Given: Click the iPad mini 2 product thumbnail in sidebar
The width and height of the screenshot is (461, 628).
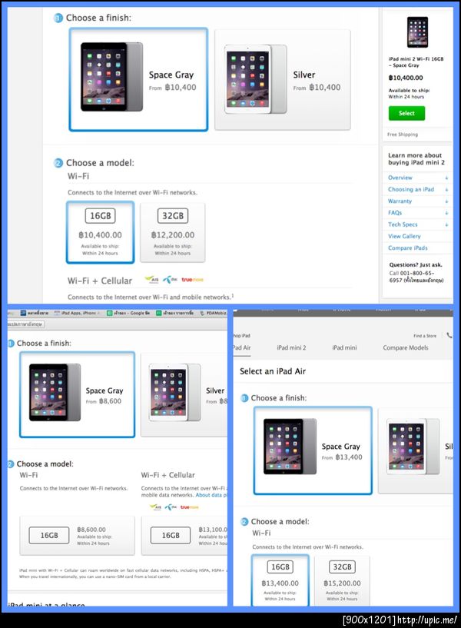Looking at the screenshot, I should pos(417,32).
